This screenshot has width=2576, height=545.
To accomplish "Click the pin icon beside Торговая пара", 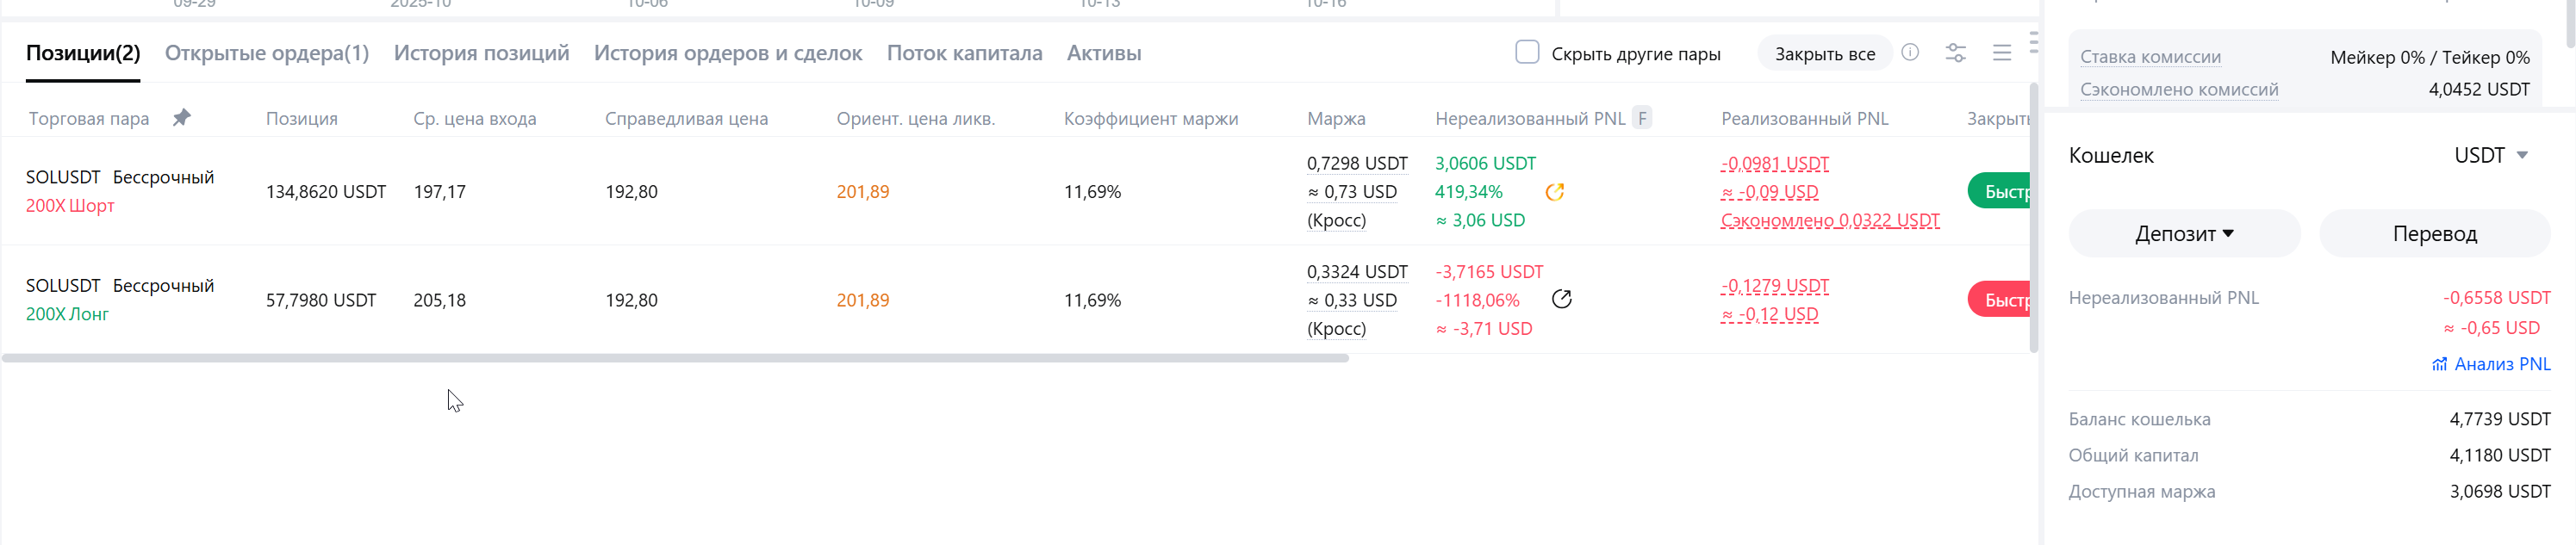I will click(181, 118).
